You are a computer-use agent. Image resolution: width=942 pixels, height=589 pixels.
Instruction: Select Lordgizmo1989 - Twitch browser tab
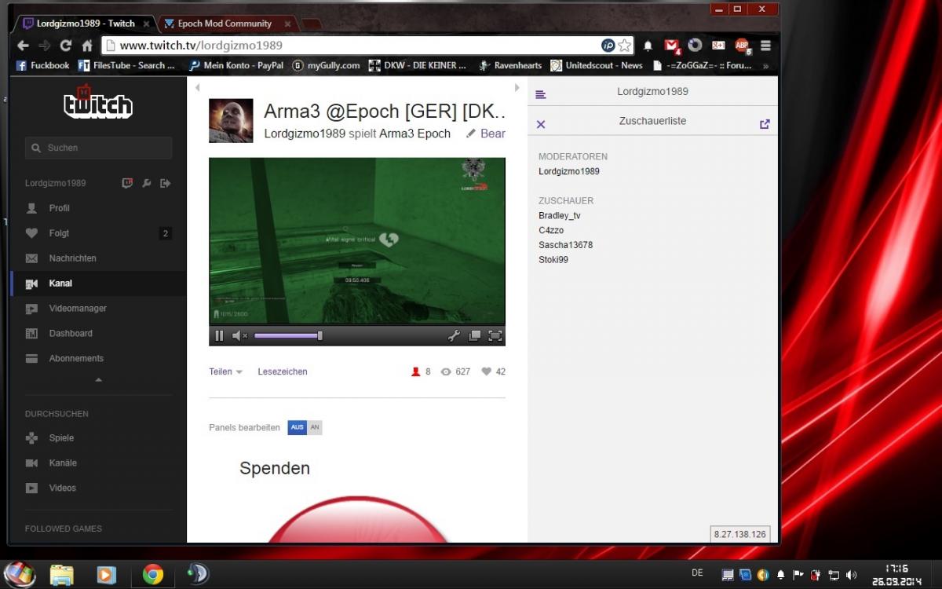coord(86,24)
